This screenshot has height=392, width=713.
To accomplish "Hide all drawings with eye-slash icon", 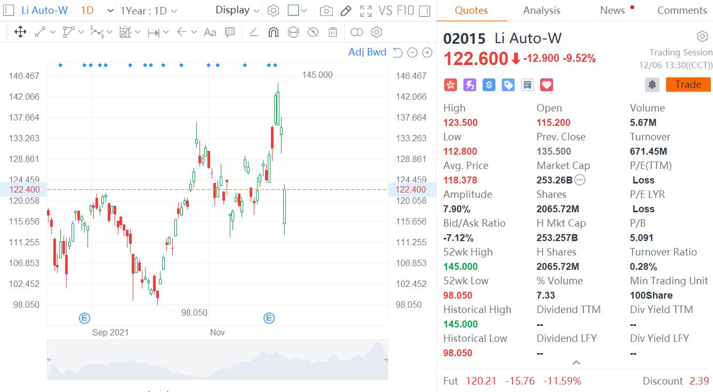I will pos(313,33).
